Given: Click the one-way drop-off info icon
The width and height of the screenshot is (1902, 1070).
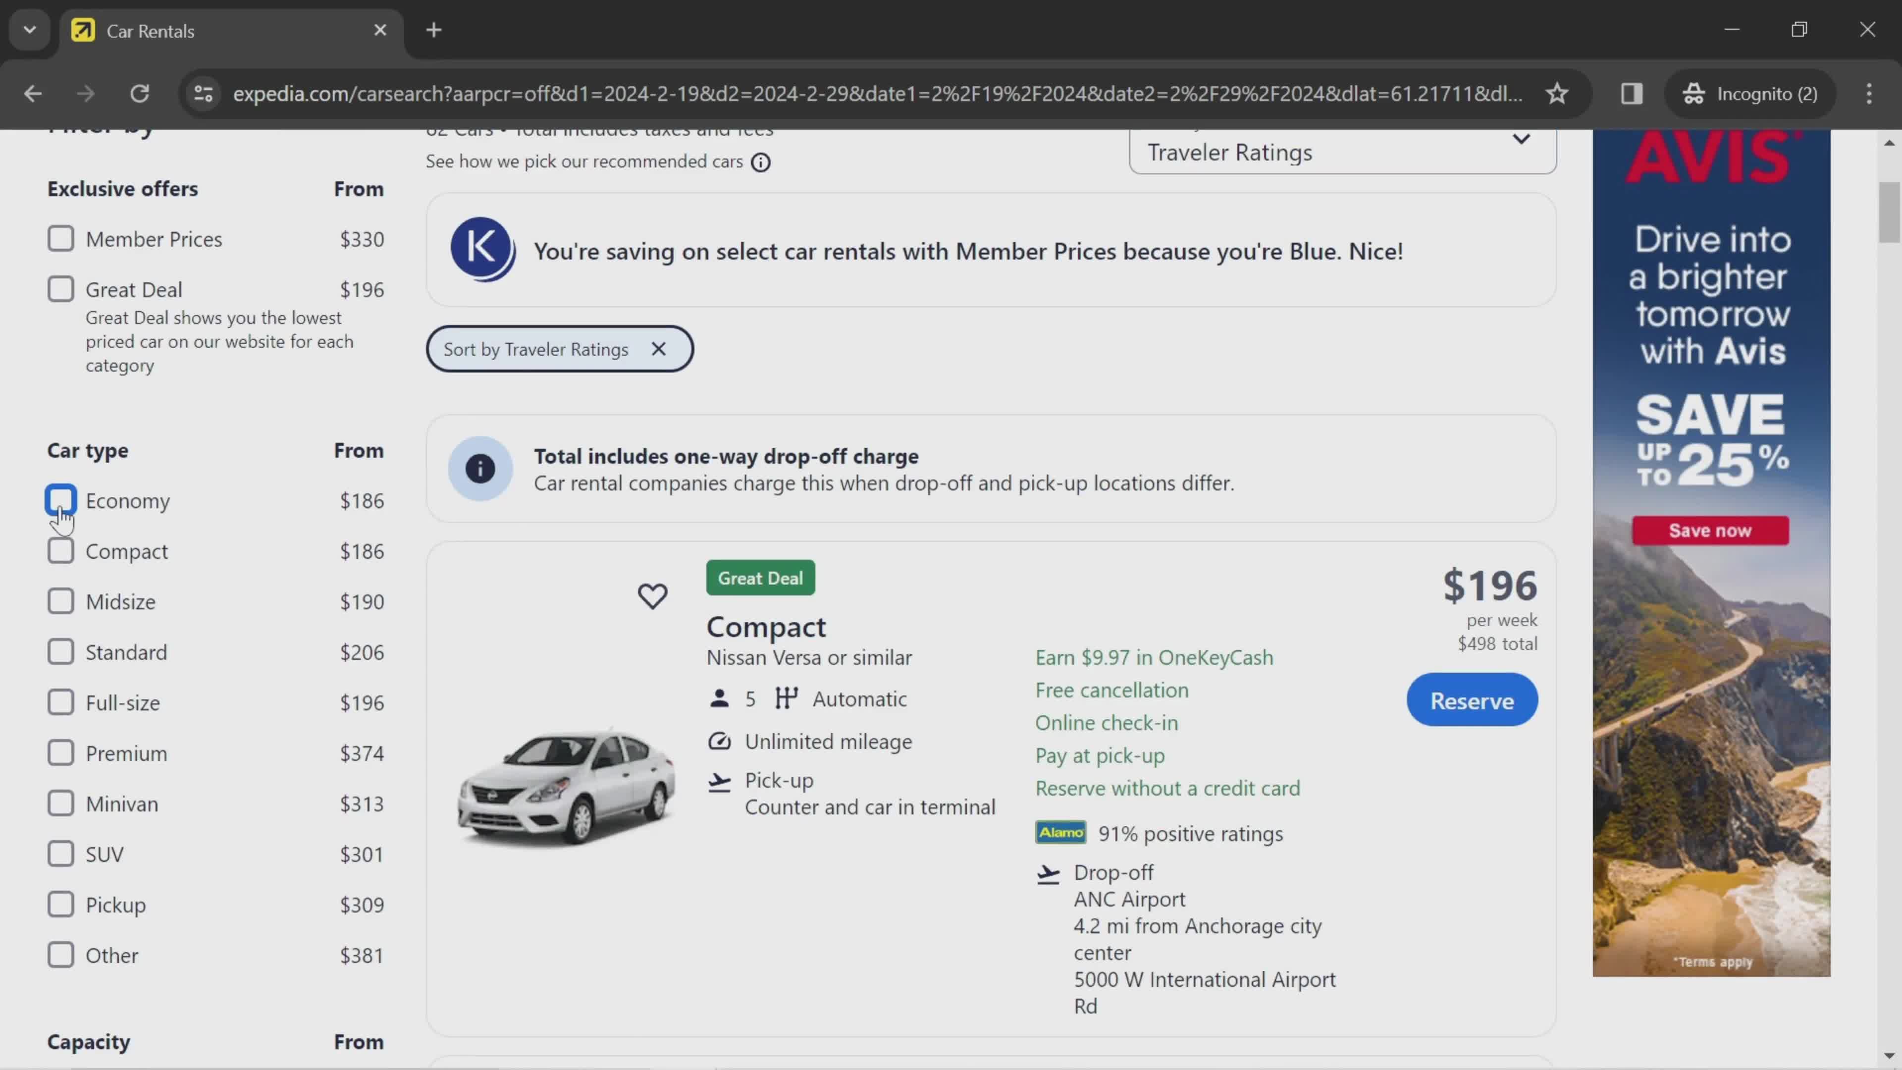Looking at the screenshot, I should 480,469.
